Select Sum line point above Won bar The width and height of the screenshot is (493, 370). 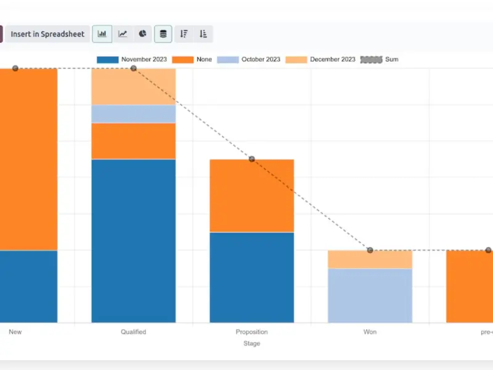pyautogui.click(x=370, y=250)
